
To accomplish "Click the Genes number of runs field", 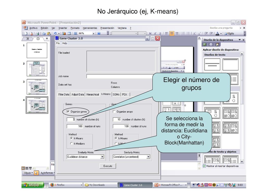I will click(x=75, y=126).
